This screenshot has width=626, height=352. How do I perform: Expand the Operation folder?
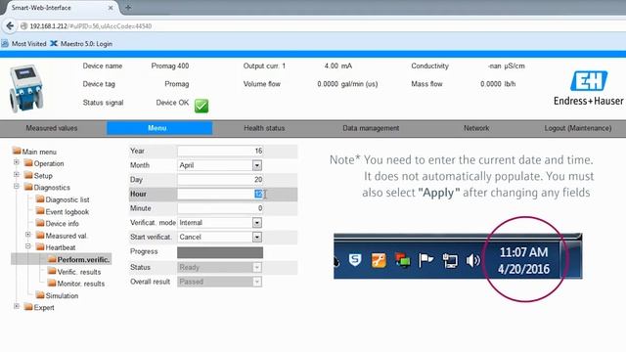17,162
